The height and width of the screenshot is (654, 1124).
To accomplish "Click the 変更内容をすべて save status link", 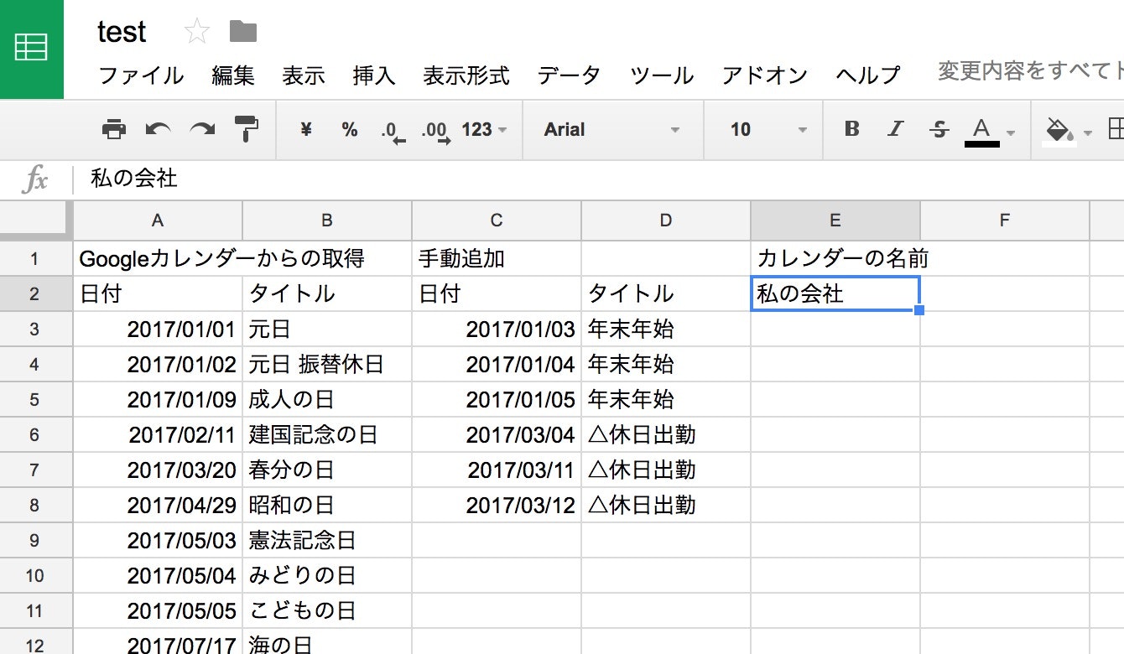I will click(x=1030, y=71).
